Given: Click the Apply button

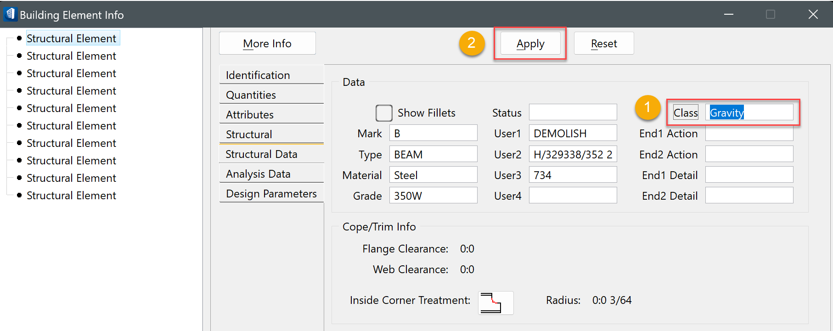Looking at the screenshot, I should click(x=530, y=43).
